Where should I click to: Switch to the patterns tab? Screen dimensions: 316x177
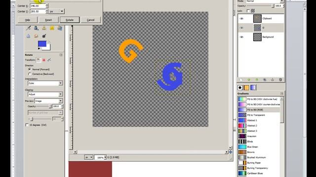click(x=246, y=88)
